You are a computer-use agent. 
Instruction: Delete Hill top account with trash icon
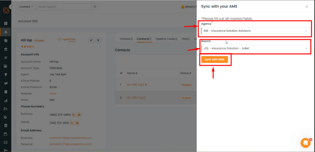(98, 40)
